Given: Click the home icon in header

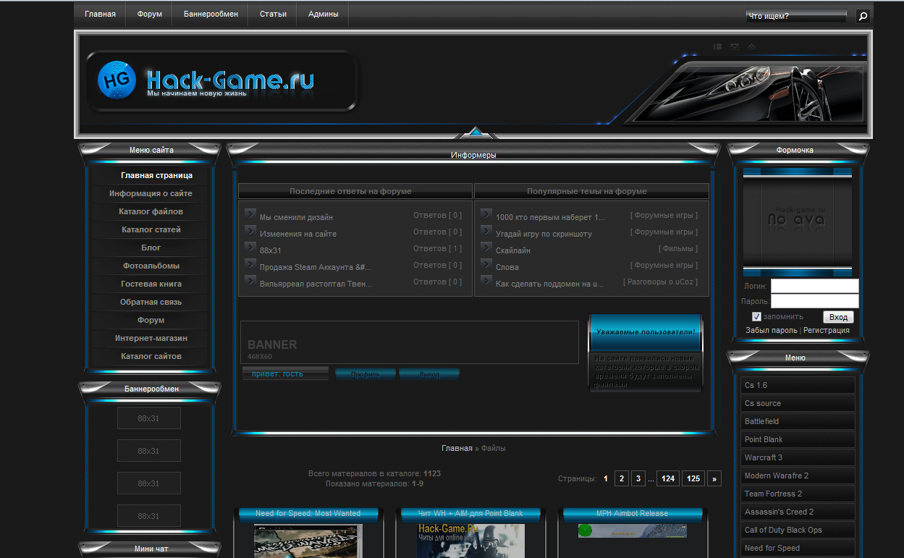Looking at the screenshot, I should click(x=751, y=46).
